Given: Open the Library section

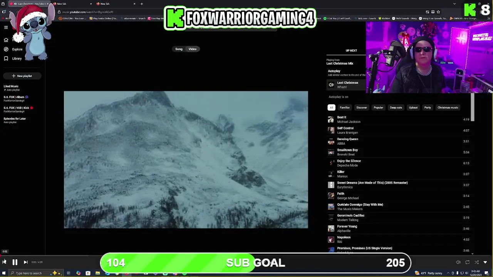Looking at the screenshot, I should [x=13, y=58].
